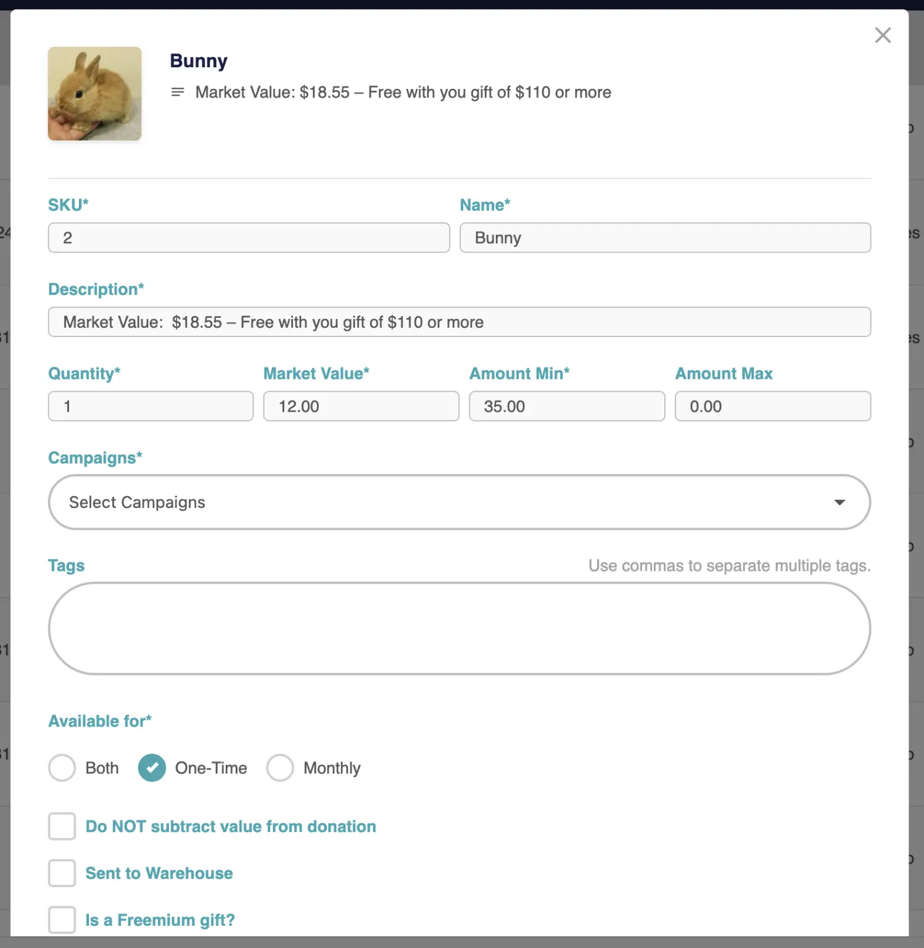This screenshot has height=948, width=924.
Task: Click the SKU input field
Action: coord(249,238)
